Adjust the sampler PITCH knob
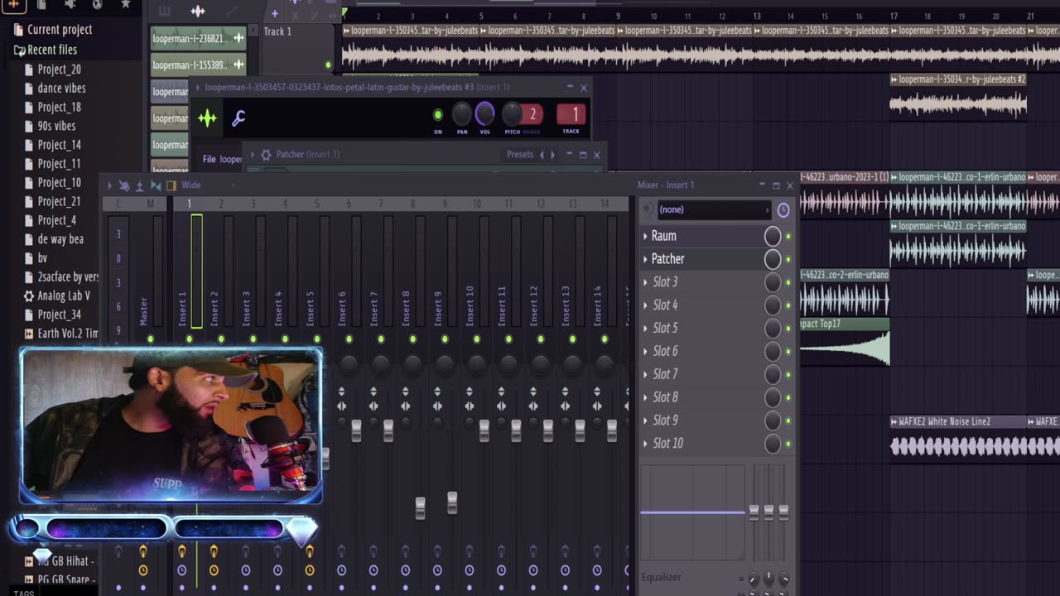Screen dimensions: 1060x596 [512, 113]
